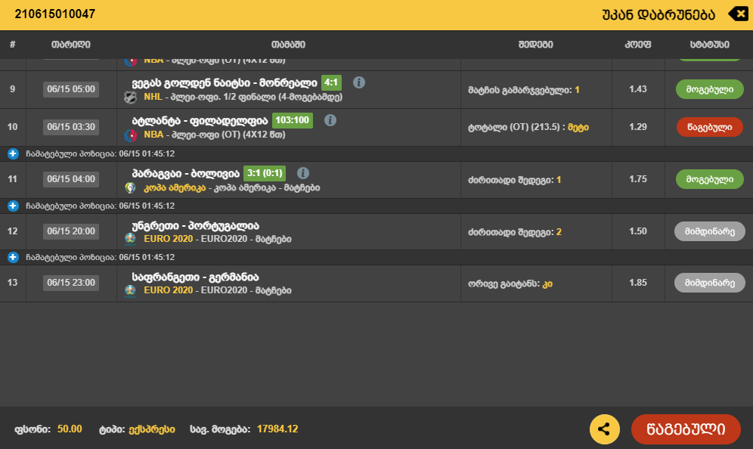Open info icon for Paraguay - Bolivia match
This screenshot has height=449, width=753.
tap(302, 173)
